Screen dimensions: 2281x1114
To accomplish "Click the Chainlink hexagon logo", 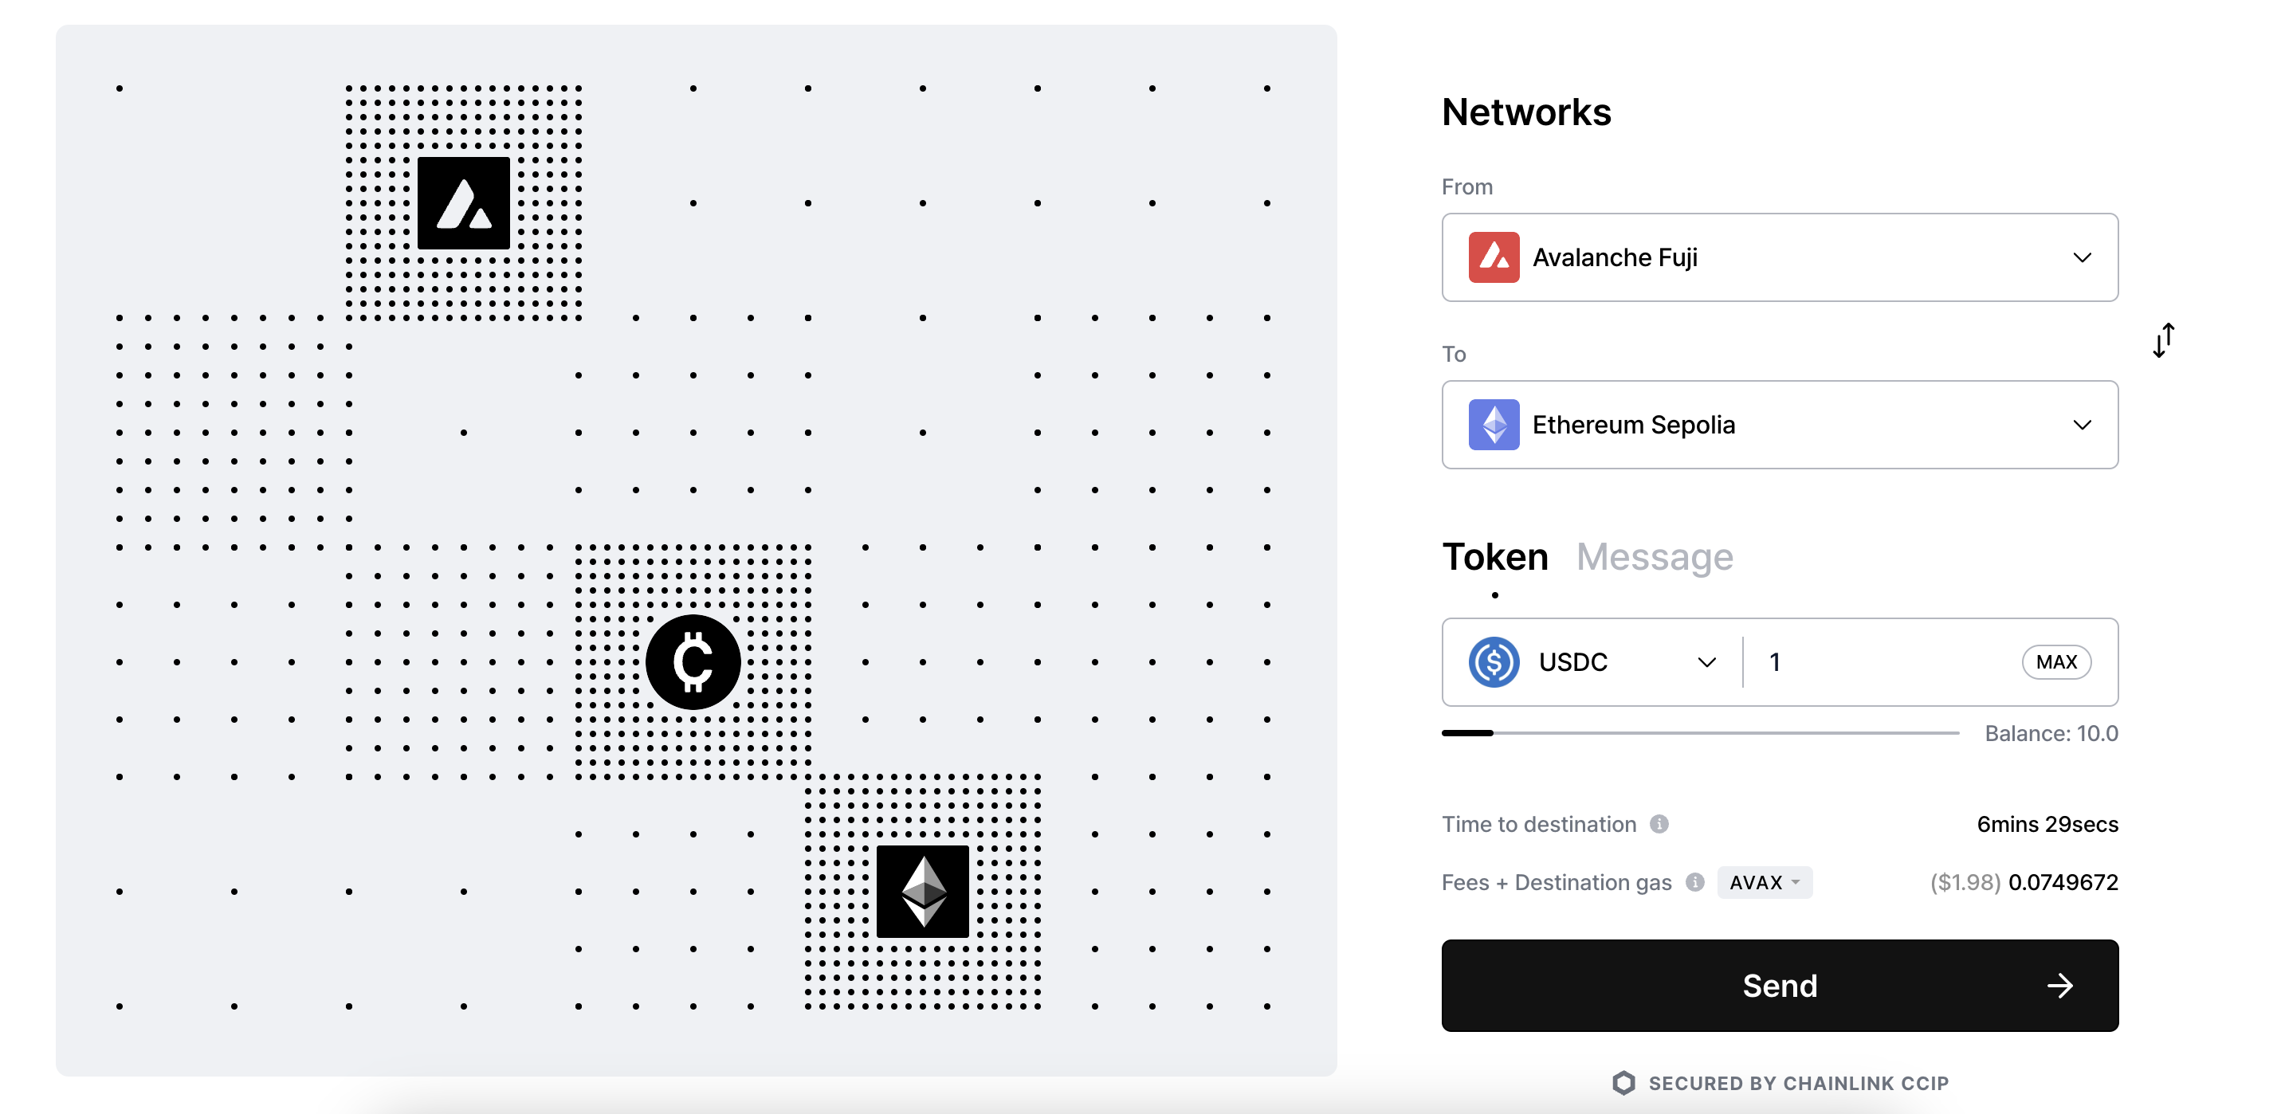I will pos(1623,1083).
